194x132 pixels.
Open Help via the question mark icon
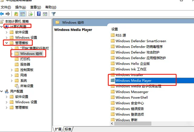(x=39, y=14)
